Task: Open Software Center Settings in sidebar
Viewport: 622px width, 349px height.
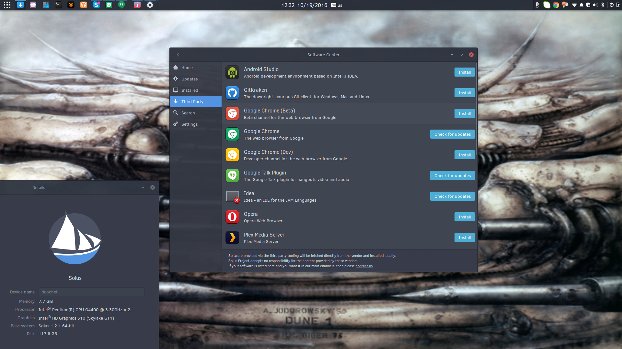Action: (196, 124)
